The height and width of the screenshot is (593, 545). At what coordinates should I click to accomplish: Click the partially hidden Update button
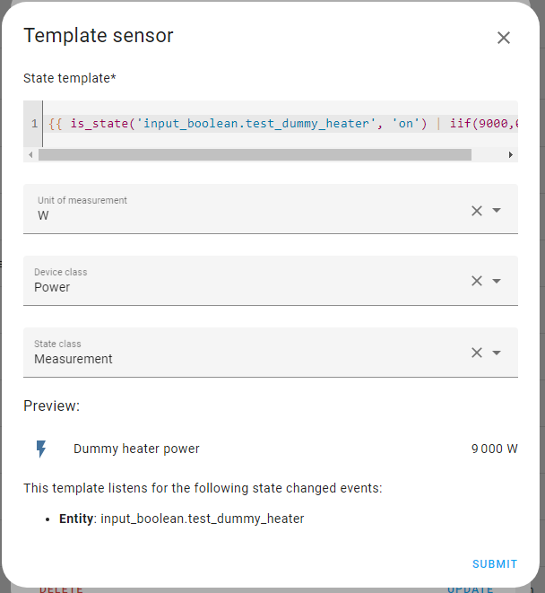pos(471,589)
